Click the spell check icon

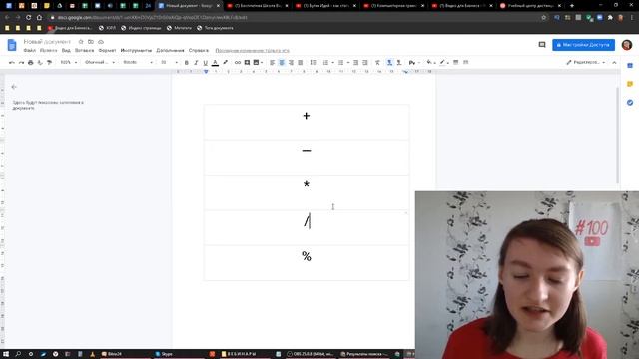(40, 62)
